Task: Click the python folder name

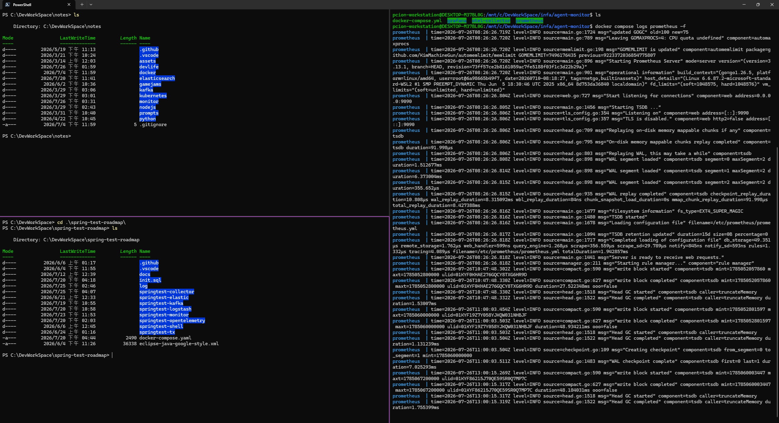Action: click(148, 119)
